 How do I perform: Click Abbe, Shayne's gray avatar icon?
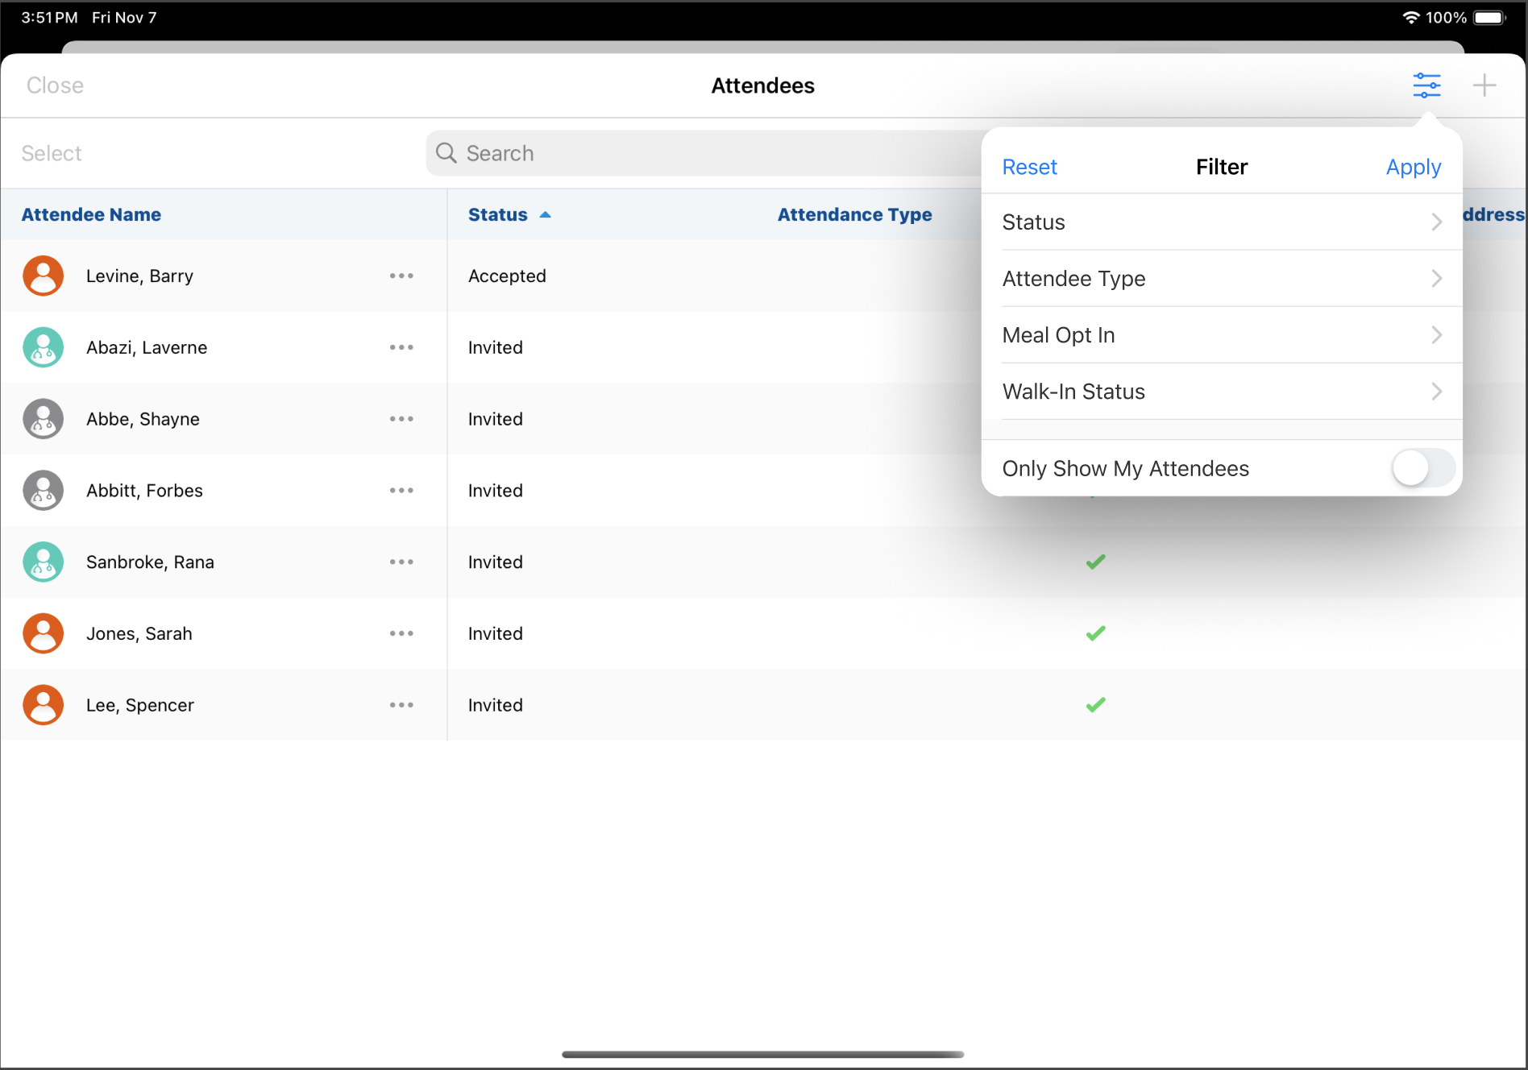(44, 419)
